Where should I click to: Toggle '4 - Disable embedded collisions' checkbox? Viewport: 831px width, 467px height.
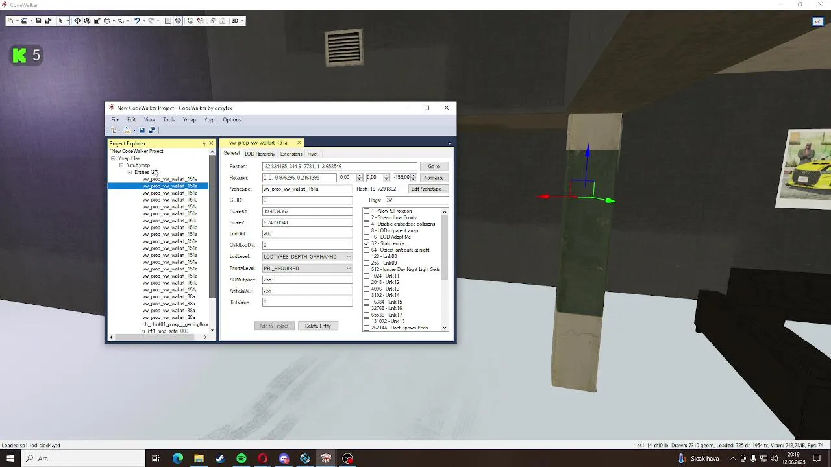click(366, 224)
